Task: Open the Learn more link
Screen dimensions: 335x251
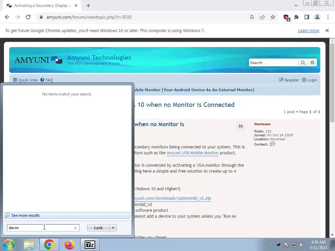Action: coord(309,30)
